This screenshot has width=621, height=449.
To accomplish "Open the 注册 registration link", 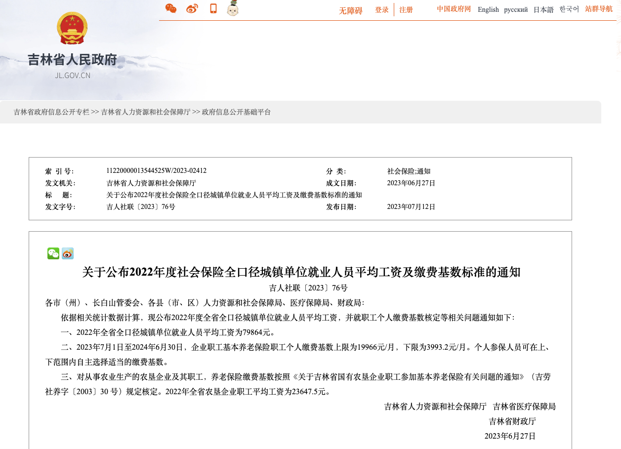I will click(x=406, y=10).
